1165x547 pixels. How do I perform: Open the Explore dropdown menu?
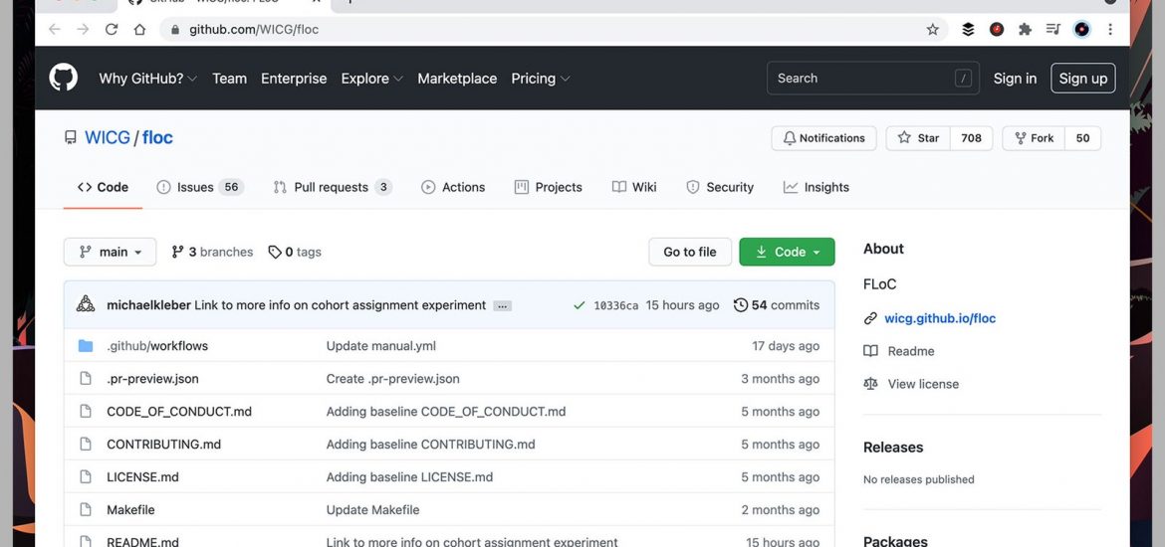click(x=371, y=78)
